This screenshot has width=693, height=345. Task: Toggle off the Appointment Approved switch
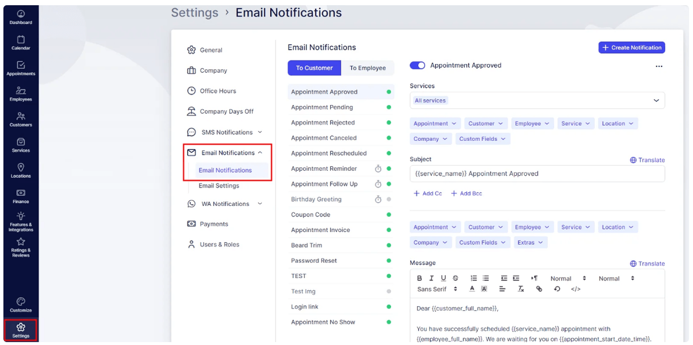pos(418,65)
